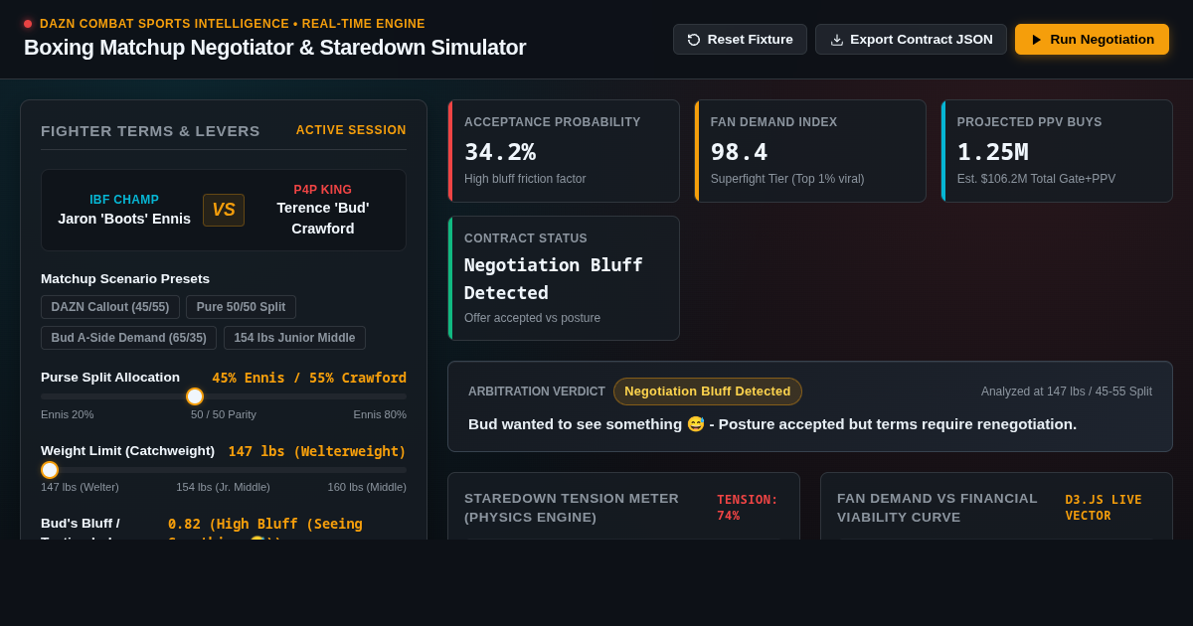
Task: Click the VS badge between fighters
Action: pos(224,210)
